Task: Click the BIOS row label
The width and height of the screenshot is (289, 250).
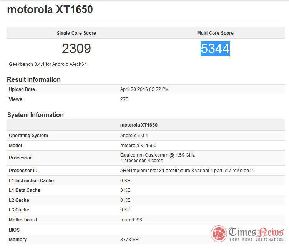Action: click(14, 230)
